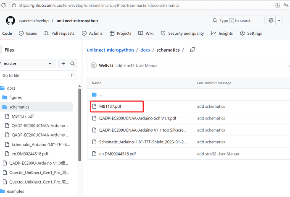Click file icon beside QADP-EC200UCNAA-Arduino Sch V1.1.pdf
The width and height of the screenshot is (290, 197).
94,118
